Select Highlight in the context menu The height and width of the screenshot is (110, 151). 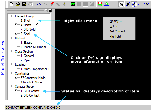tap(115, 37)
